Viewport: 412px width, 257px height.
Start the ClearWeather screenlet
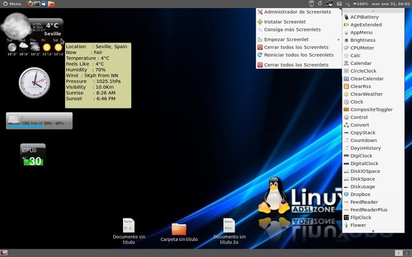coord(373,94)
